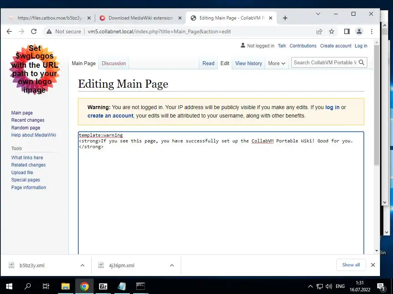The width and height of the screenshot is (393, 294).
Task: Open Upload file link
Action: 22,173
